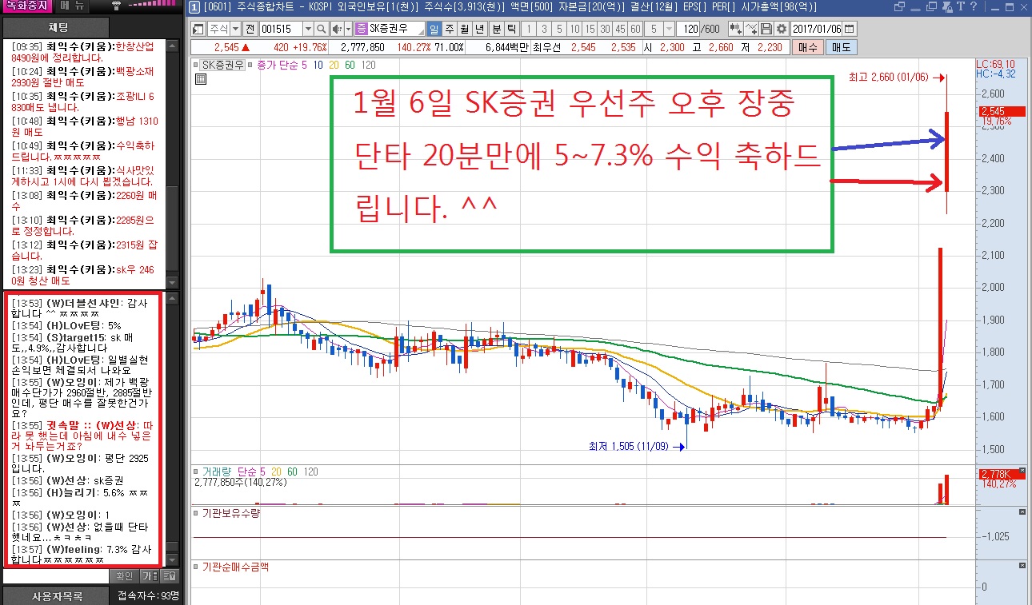Expand the custom interval dropdown arrow
The height and width of the screenshot is (605, 1032).
tap(669, 29)
